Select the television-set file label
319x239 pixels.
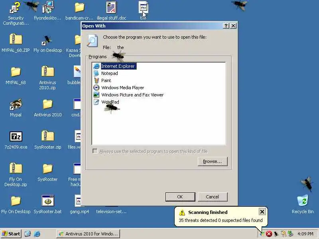(111, 212)
